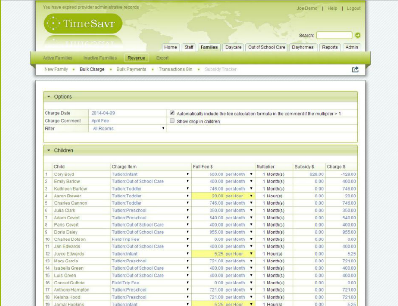
Task: Click the Cory Boyd child name
Action: point(64,174)
